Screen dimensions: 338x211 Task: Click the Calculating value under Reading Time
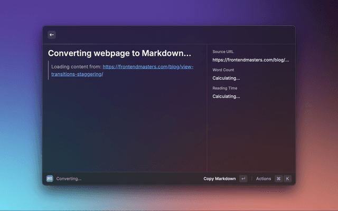point(226,97)
